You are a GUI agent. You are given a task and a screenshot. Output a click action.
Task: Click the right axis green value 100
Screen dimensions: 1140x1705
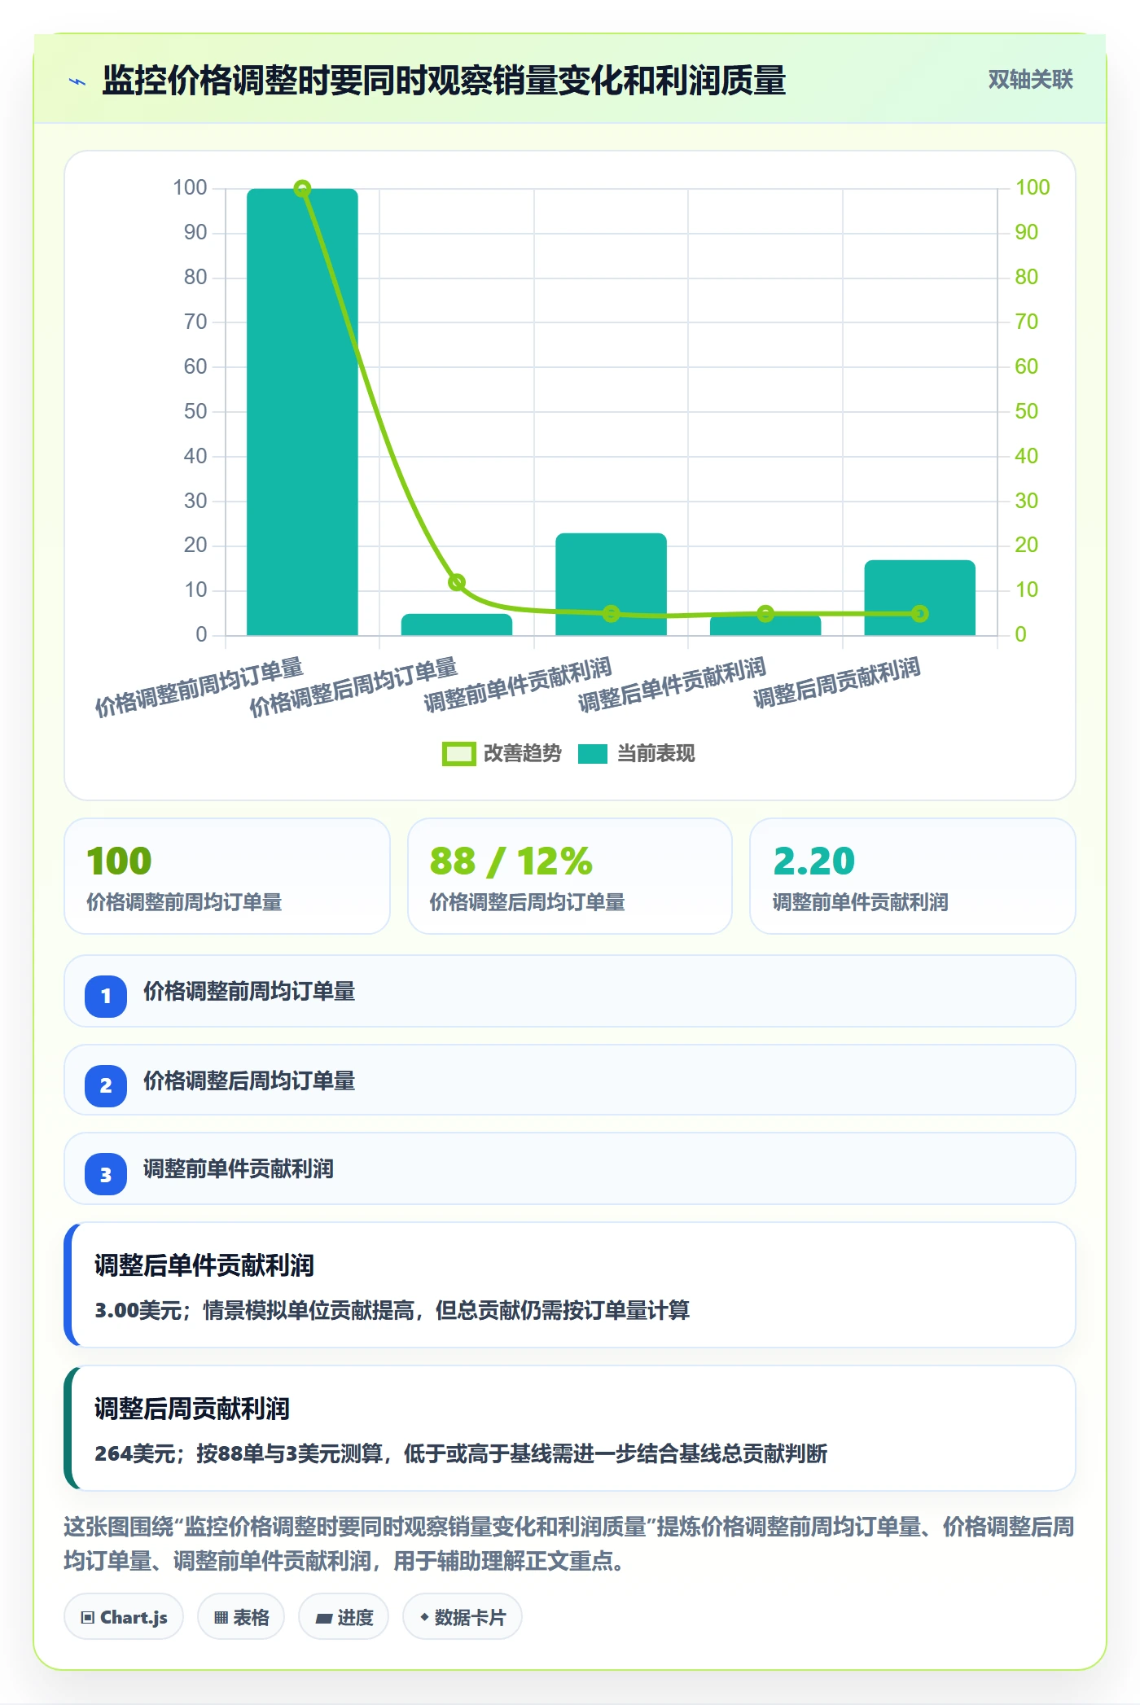click(x=1033, y=187)
